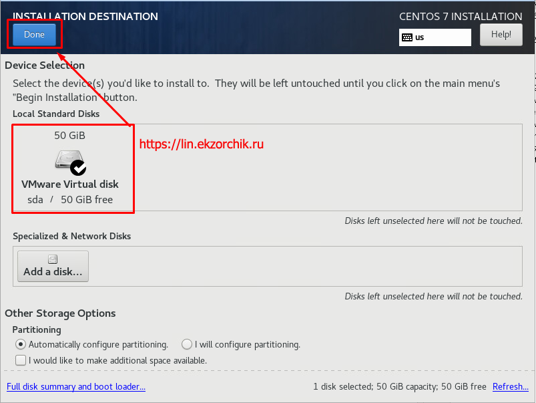Click the VMware Virtual disk drive icon
This screenshot has width=536, height=403.
[x=68, y=160]
